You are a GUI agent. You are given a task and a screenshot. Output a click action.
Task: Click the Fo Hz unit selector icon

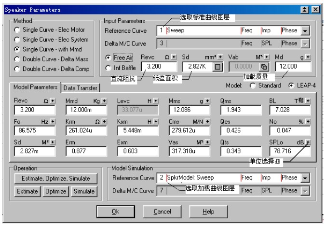pyautogui.click(x=54, y=122)
